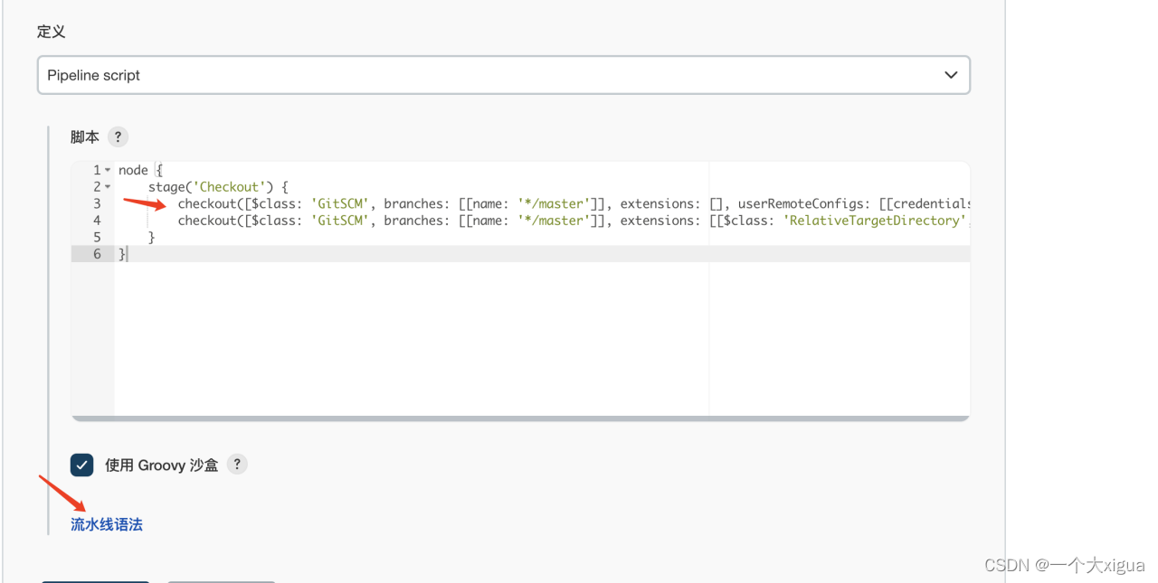
Task: Place cursor on the checkout call in line 4
Action: coord(207,220)
